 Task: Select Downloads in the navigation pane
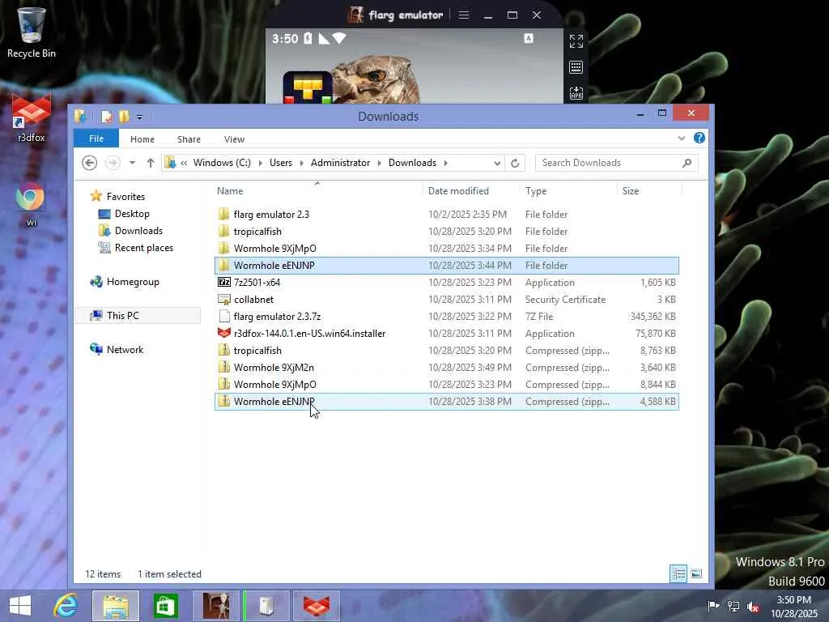(130, 231)
